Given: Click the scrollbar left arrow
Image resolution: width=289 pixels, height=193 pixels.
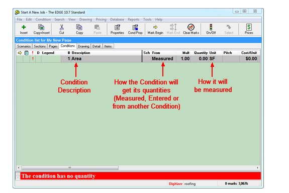Looking at the screenshot, I should point(19,168).
